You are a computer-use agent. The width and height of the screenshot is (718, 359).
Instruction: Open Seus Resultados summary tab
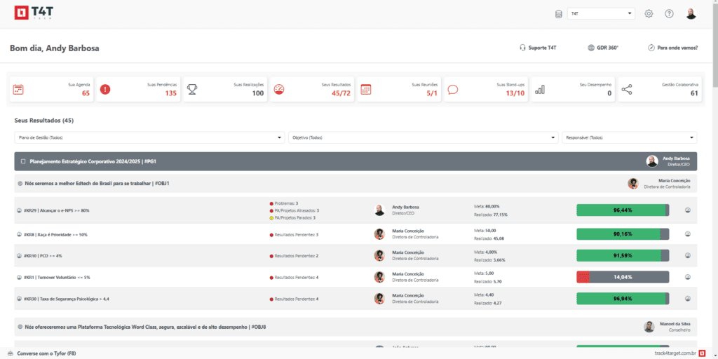coord(311,89)
